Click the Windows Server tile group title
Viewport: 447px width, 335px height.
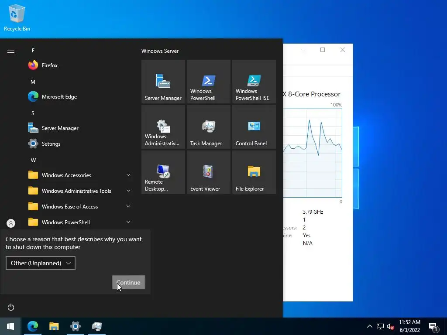tap(160, 51)
